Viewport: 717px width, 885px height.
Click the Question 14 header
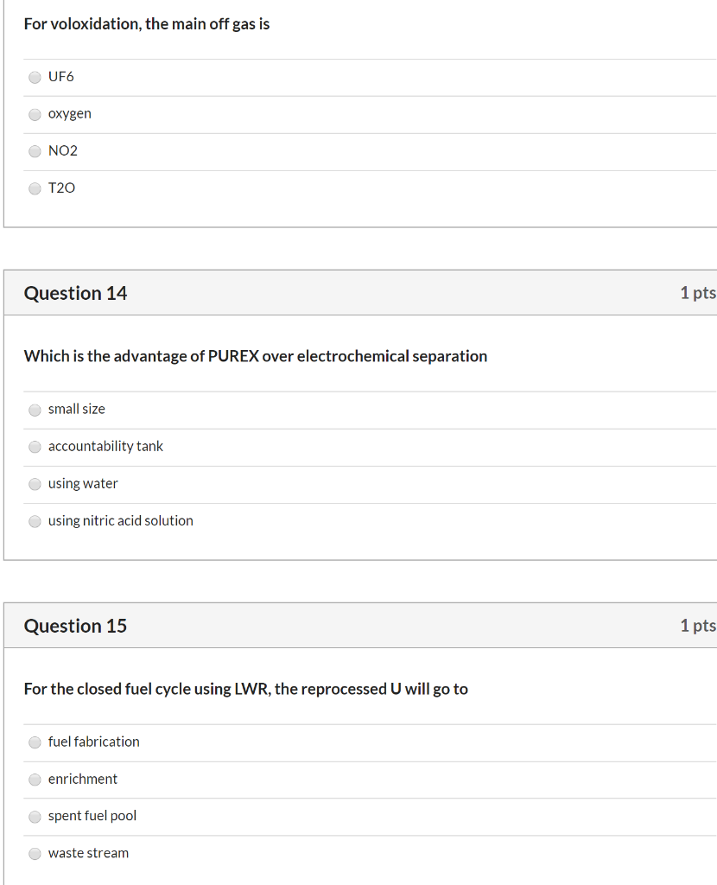(76, 292)
